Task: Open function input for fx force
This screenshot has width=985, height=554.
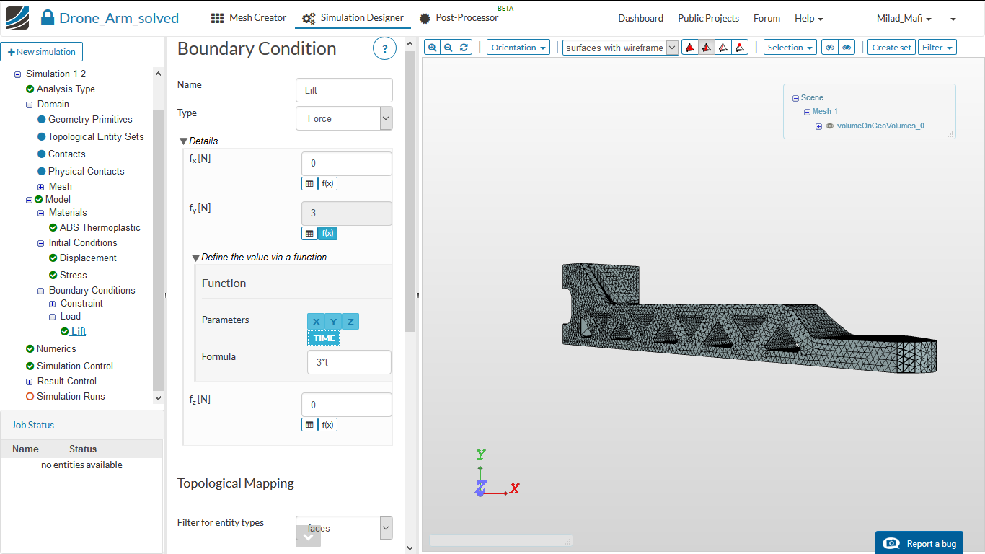Action: coord(327,183)
